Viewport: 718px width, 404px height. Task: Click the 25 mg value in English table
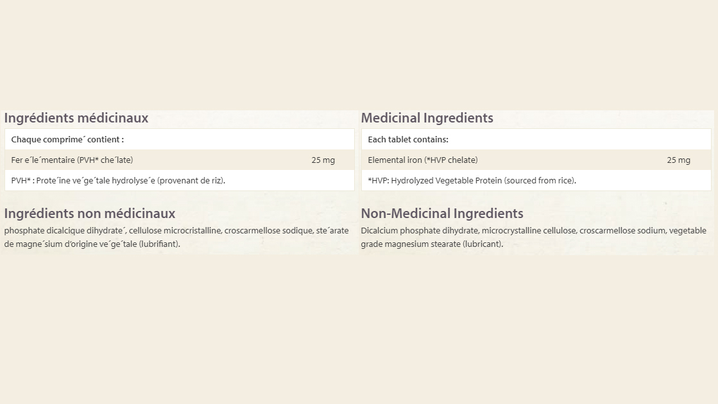click(x=678, y=160)
